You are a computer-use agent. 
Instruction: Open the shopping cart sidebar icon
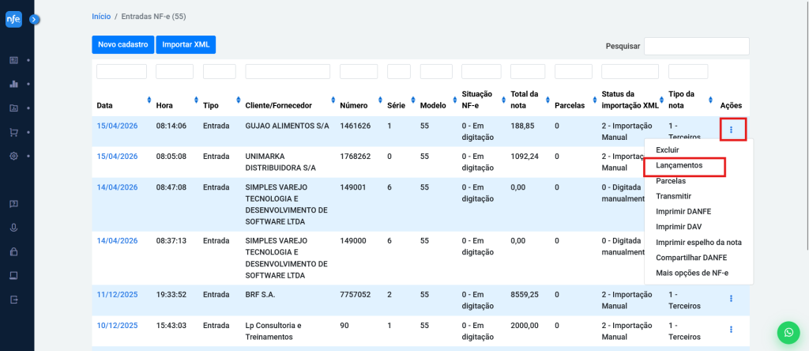[13, 132]
